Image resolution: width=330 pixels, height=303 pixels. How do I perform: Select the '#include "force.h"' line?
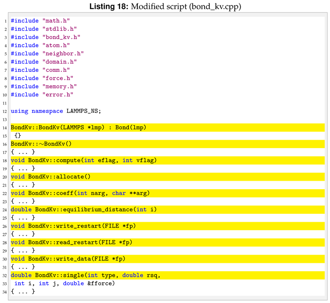[42, 78]
